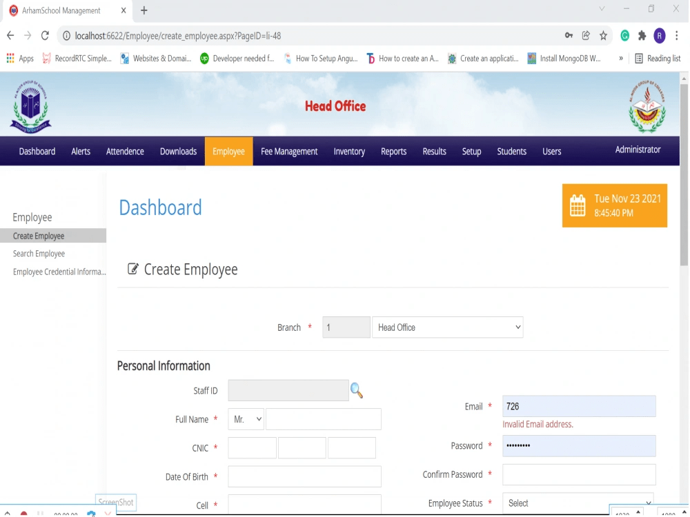Click the first CNIC segment field
Viewport: 690px width, 517px height.
252,447
